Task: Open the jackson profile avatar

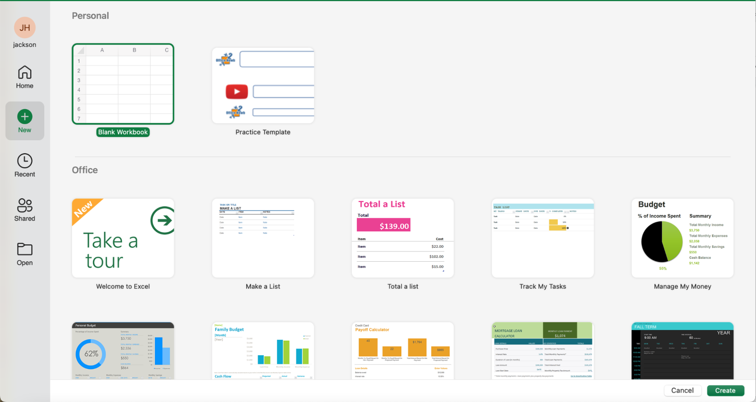Action: 25,27
